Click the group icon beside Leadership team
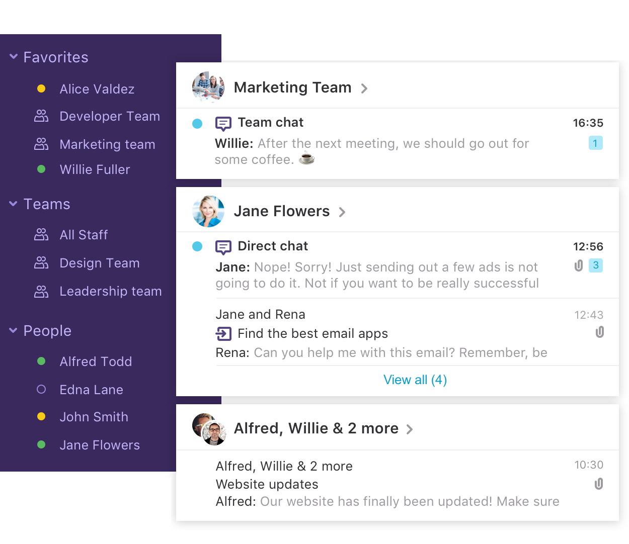The width and height of the screenshot is (629, 544). [41, 291]
